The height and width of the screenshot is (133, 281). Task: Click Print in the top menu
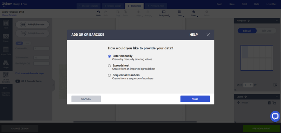point(244,4)
